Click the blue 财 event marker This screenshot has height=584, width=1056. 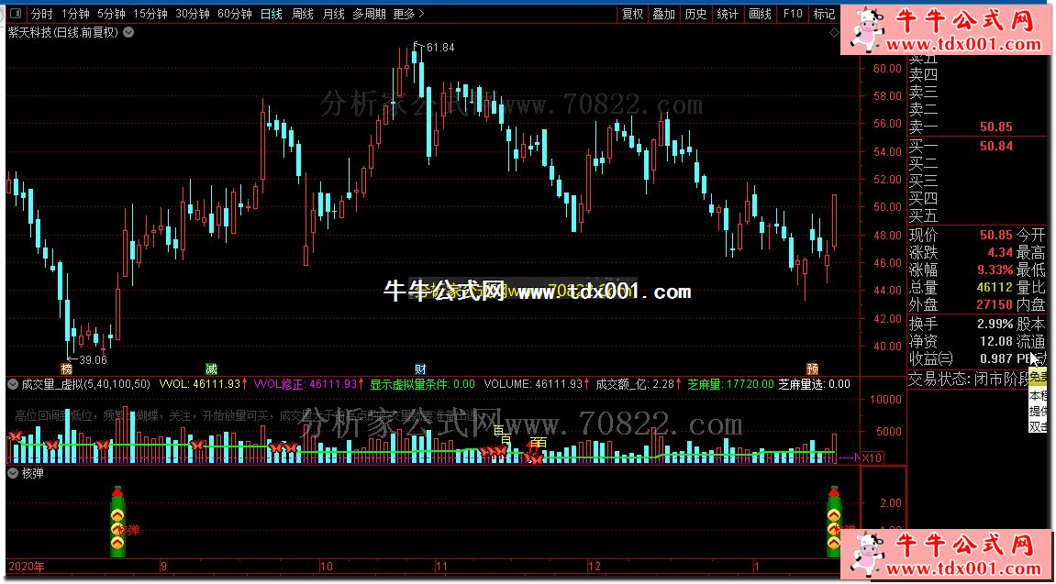click(x=420, y=369)
